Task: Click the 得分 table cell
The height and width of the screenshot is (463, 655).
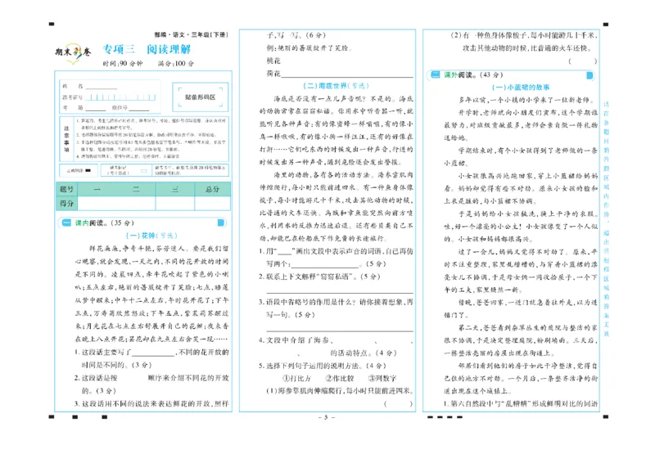Action: click(66, 204)
